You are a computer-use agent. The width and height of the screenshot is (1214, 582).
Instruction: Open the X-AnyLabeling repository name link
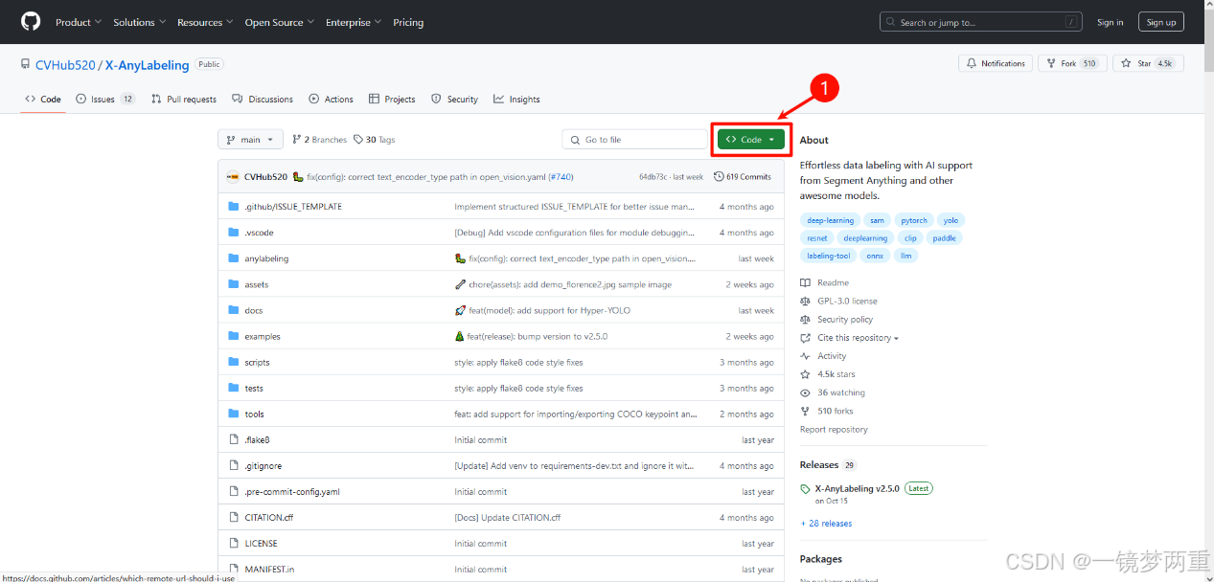tap(148, 65)
